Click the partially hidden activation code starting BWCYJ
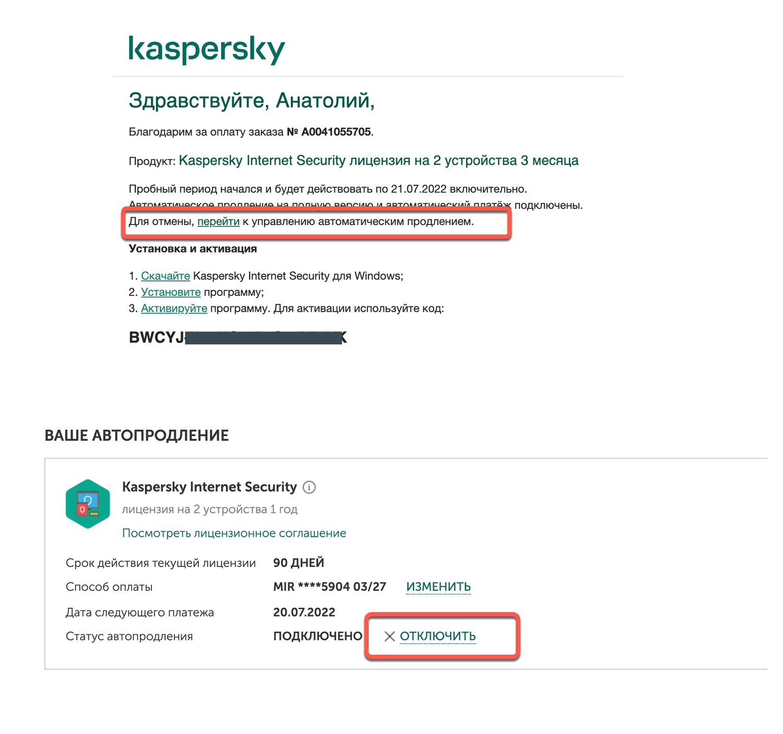 click(238, 337)
